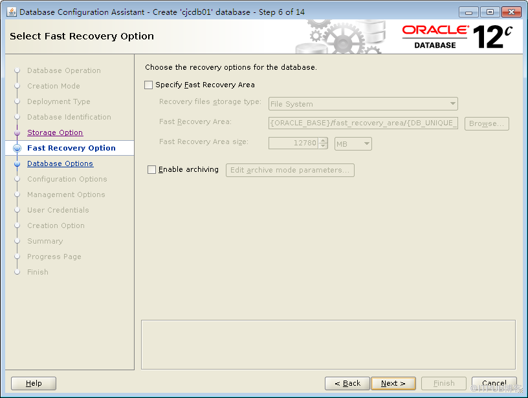Click the Configuration Options step label
The width and height of the screenshot is (528, 398).
tap(67, 179)
